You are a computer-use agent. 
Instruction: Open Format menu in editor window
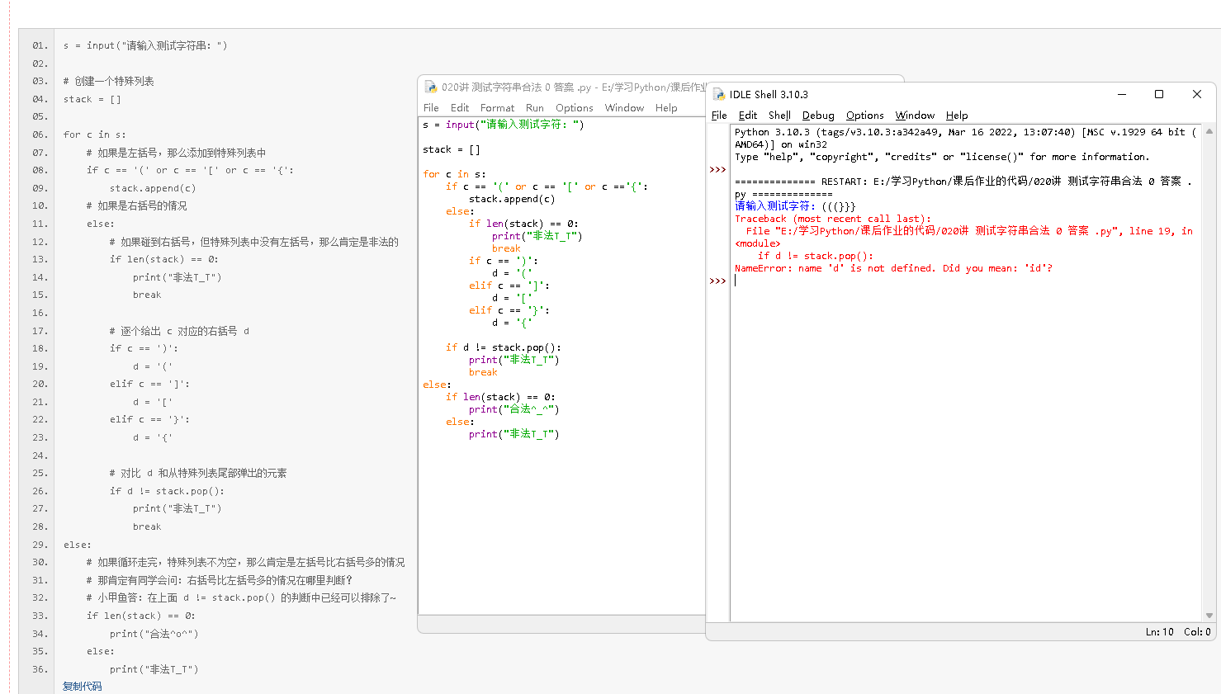tap(497, 108)
